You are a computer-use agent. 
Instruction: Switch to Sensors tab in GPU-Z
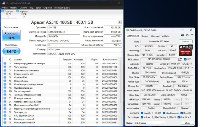(x=145, y=36)
